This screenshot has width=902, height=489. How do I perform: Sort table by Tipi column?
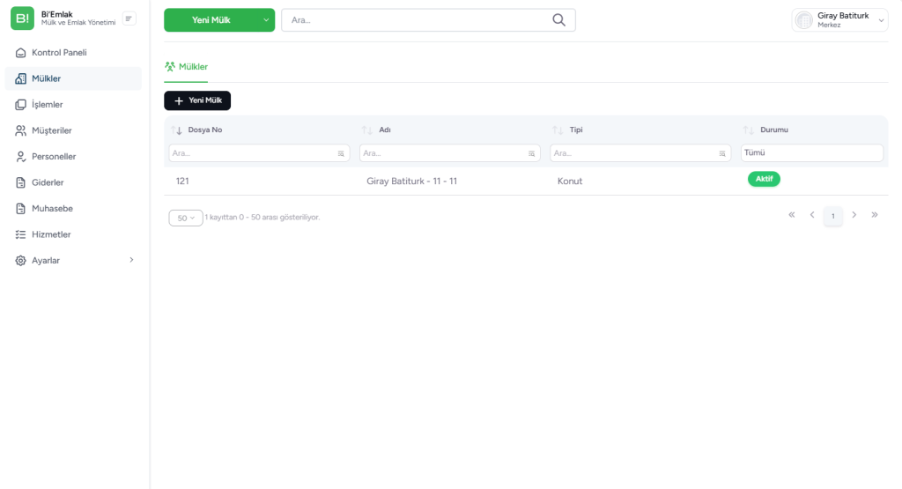[x=558, y=130]
